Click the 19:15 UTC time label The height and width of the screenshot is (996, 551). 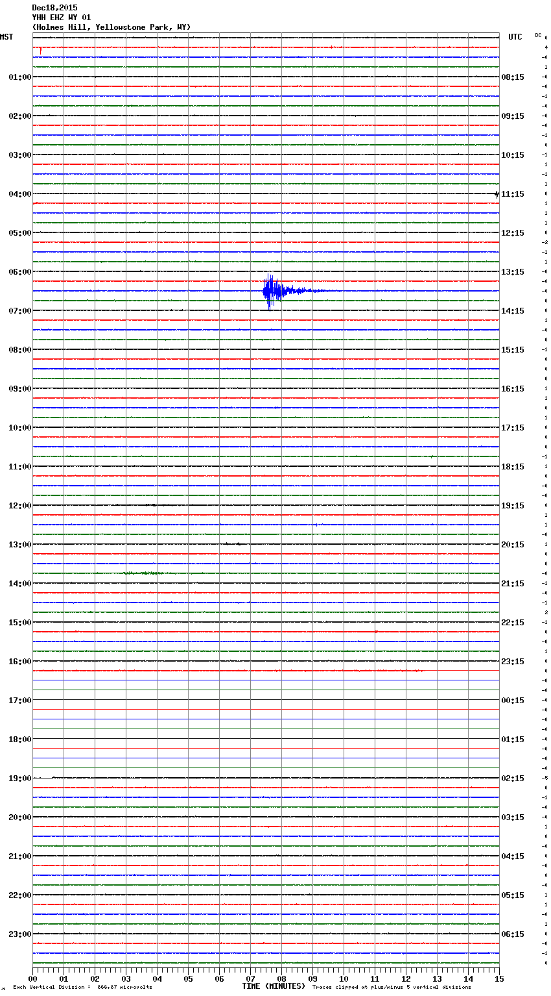513,506
